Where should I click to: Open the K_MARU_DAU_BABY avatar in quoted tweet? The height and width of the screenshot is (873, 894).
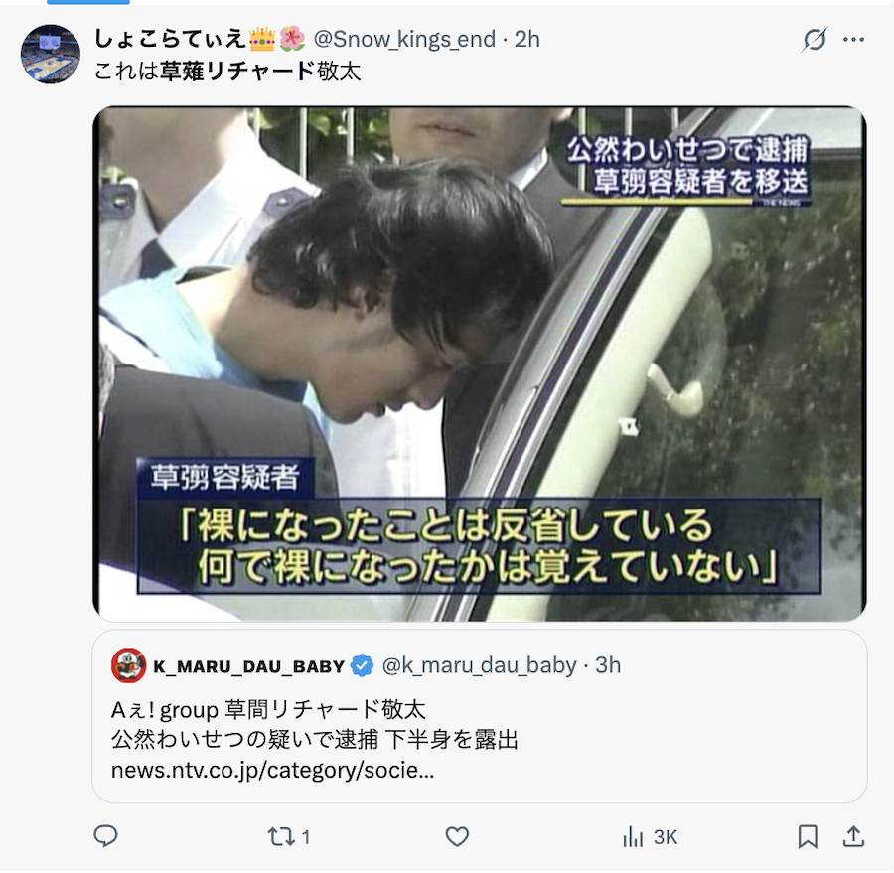click(x=128, y=665)
